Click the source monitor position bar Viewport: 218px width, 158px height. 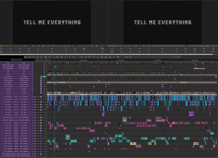[54, 46]
